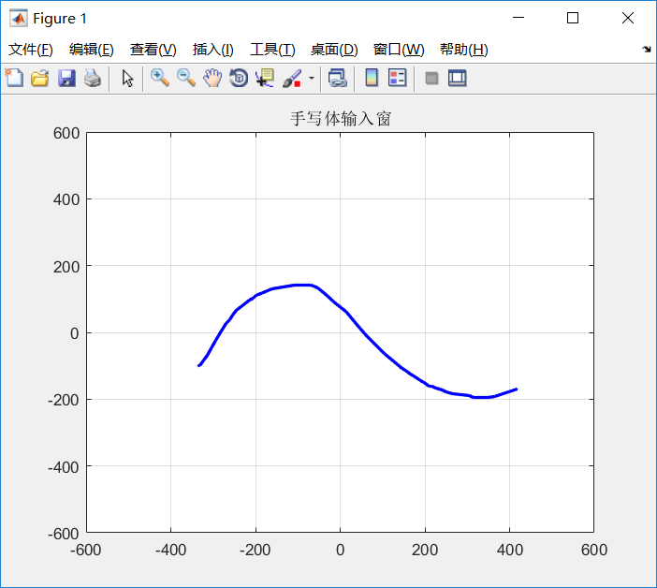The image size is (657, 588).
Task: Activate the Zoom In tool
Action: (x=160, y=78)
